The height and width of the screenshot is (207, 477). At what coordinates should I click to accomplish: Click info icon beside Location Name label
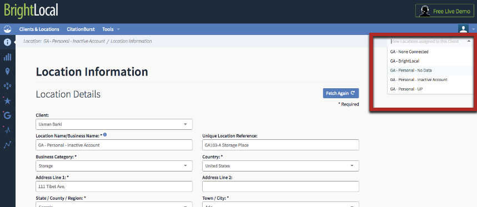(x=105, y=135)
